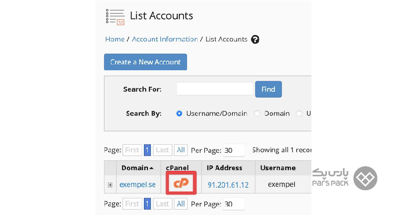Click top pagination First button
This screenshot has width=402, height=215.
[x=132, y=150]
